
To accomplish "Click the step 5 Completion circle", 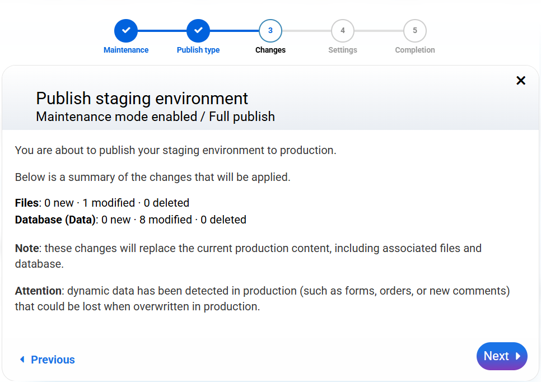I will [415, 31].
